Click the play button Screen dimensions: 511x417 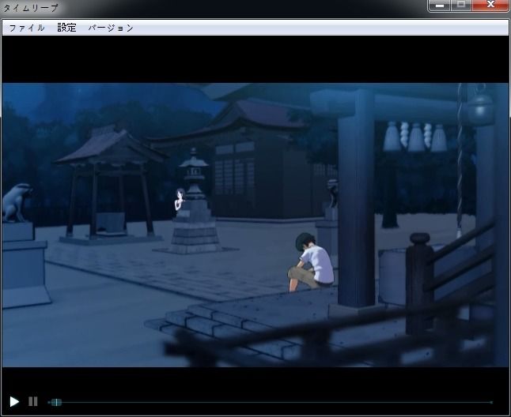(14, 402)
